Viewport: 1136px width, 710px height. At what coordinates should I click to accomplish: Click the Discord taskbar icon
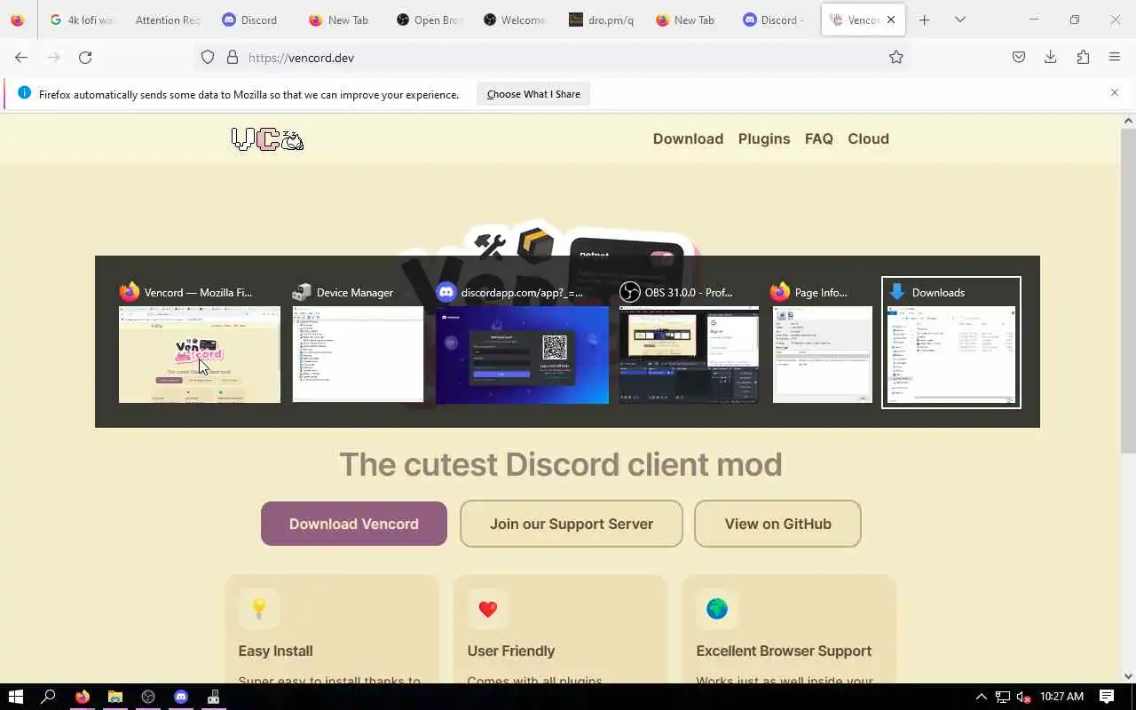[181, 697]
